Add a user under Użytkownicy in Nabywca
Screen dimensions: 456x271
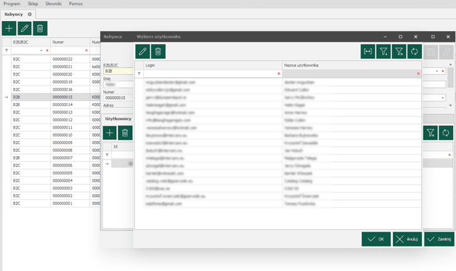(x=110, y=133)
